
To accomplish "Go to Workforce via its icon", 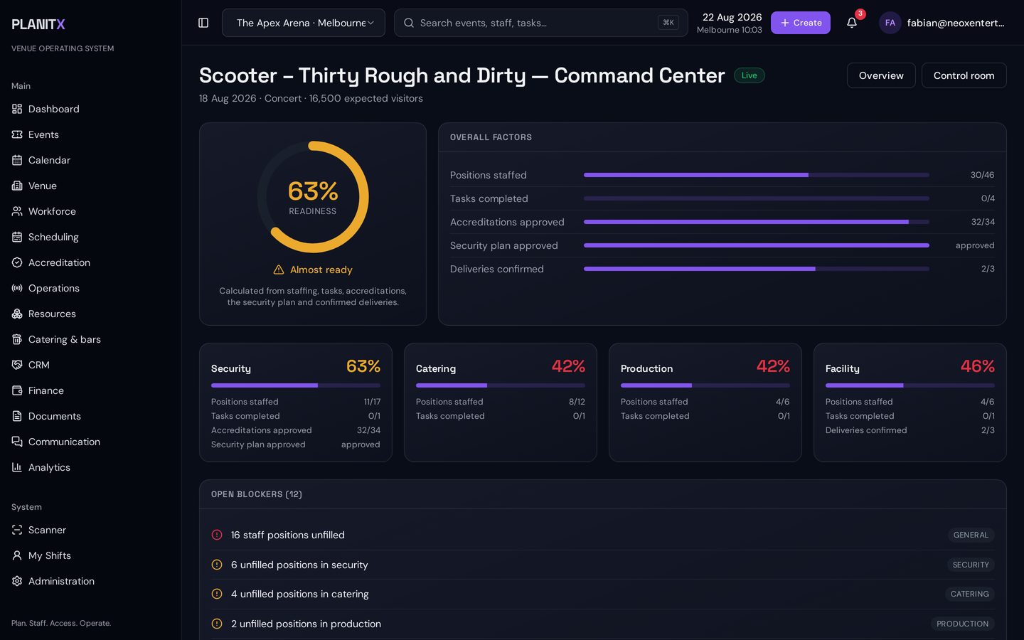I will 17,211.
